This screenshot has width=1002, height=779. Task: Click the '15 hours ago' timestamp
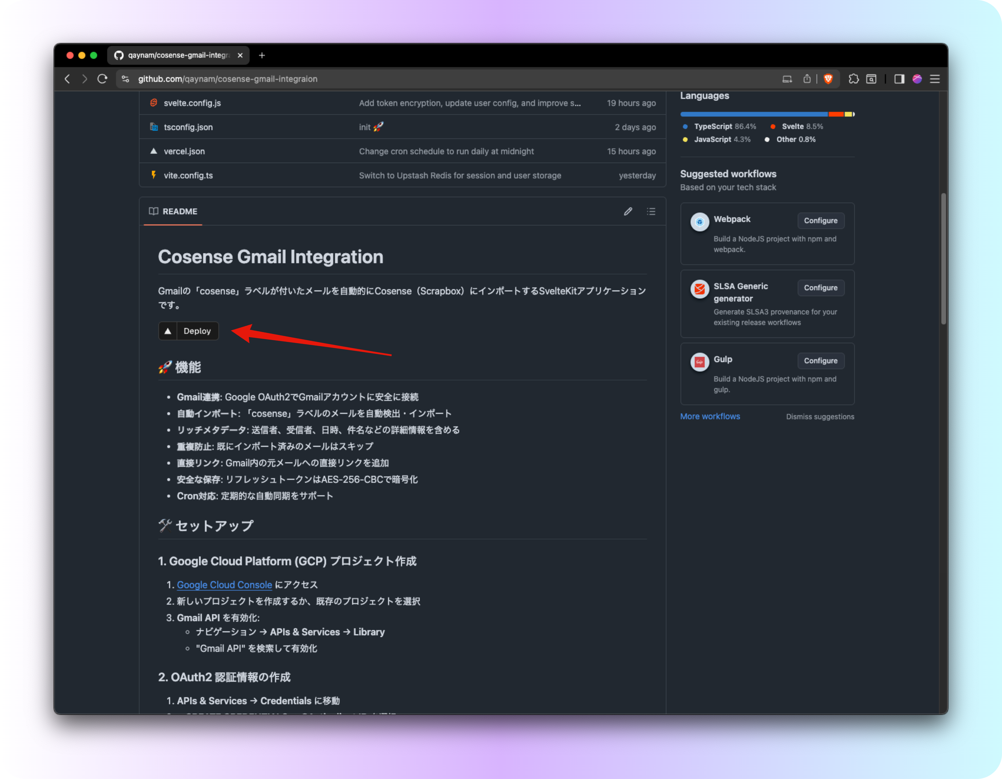631,151
